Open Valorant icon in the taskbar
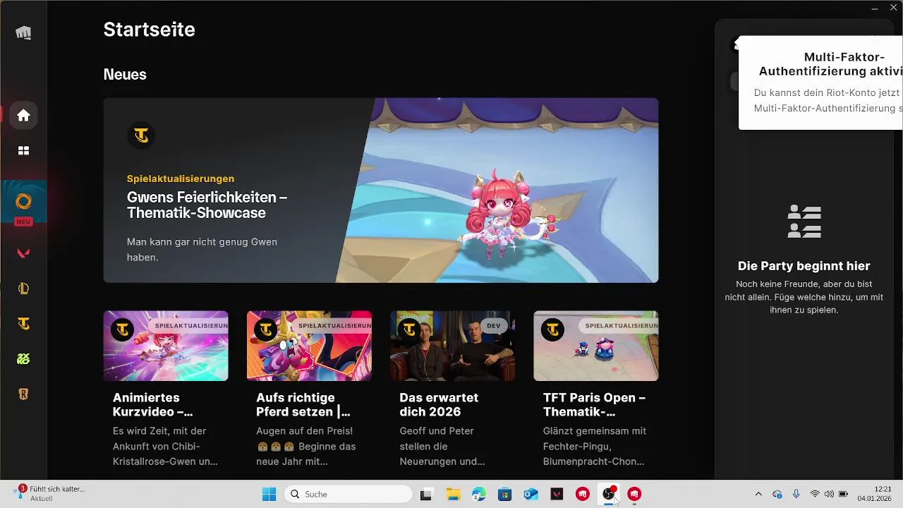The image size is (903, 508). [x=557, y=494]
